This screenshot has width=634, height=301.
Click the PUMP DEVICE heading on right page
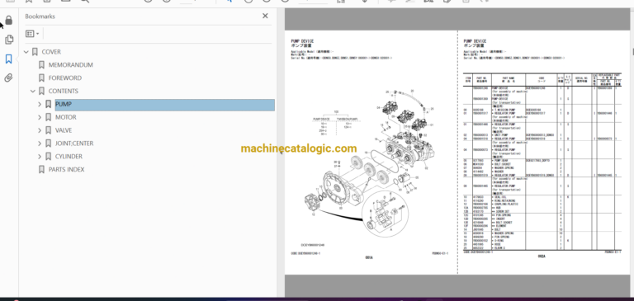click(x=475, y=41)
